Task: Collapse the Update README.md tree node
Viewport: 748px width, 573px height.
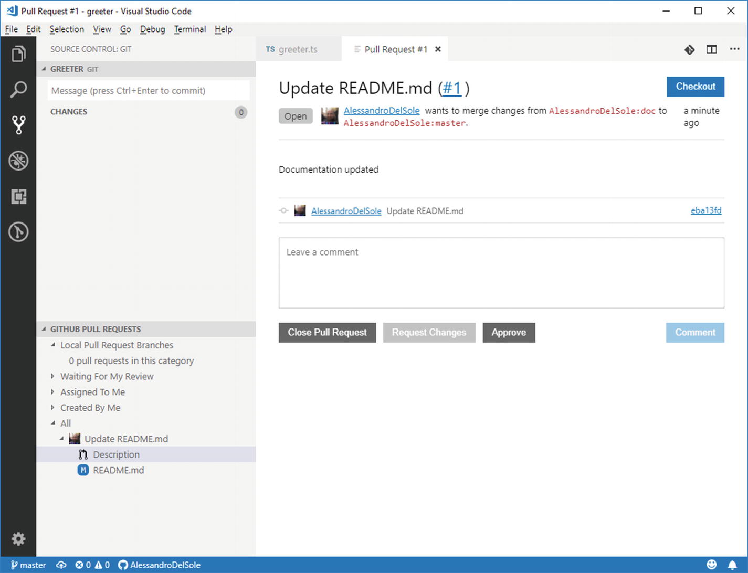Action: (x=62, y=439)
